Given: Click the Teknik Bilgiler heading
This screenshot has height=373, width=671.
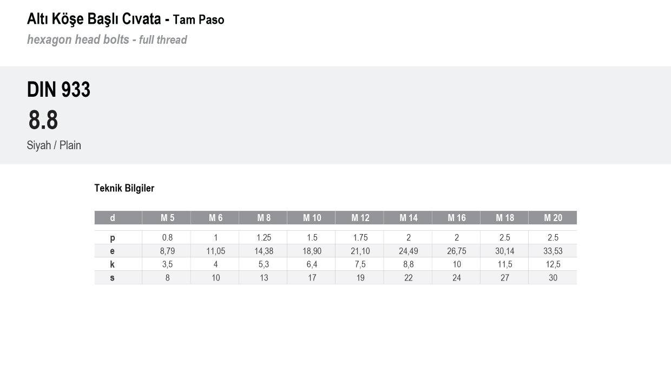Looking at the screenshot, I should tap(124, 188).
